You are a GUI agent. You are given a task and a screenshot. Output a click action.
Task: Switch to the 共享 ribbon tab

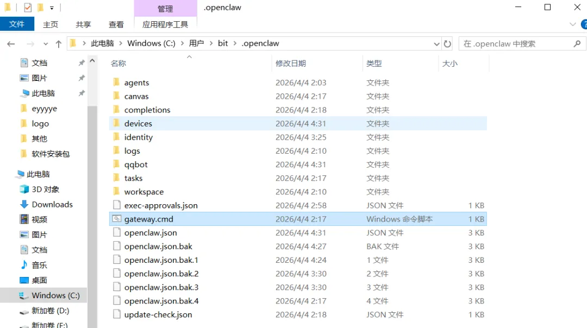coord(83,24)
